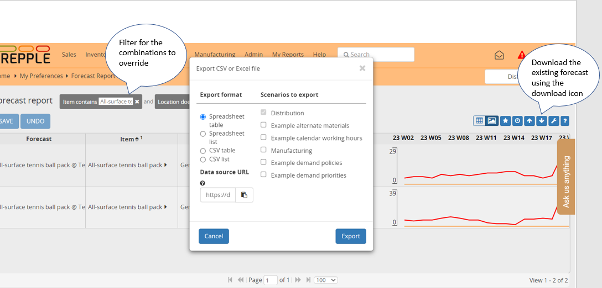Open report customize wrench icon
The height and width of the screenshot is (288, 602).
(553, 121)
